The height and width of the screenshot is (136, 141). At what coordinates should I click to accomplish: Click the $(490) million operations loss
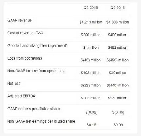tap(118, 60)
